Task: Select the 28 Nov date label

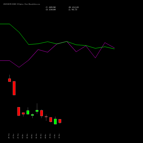Action: coord(18,136)
